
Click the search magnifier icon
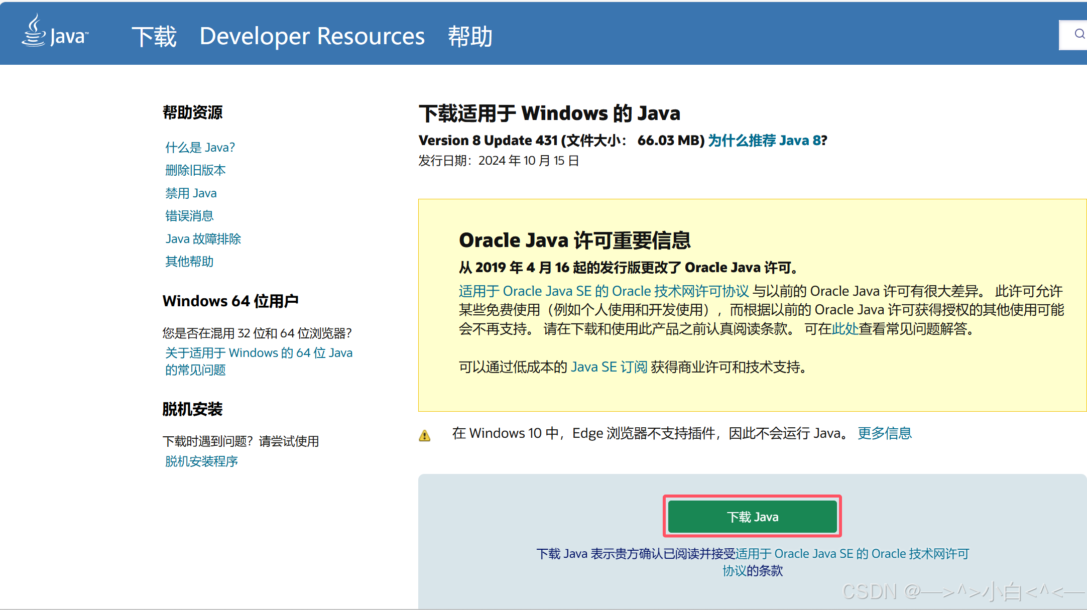(1079, 34)
